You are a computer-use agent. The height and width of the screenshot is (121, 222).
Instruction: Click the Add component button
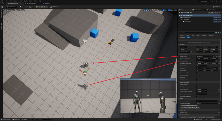211,13
